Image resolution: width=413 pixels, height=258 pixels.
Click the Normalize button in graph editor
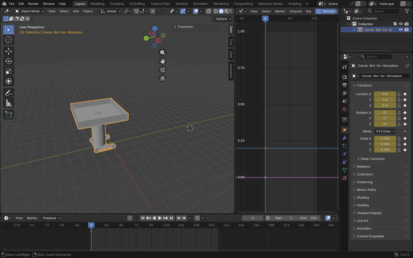tap(327, 11)
